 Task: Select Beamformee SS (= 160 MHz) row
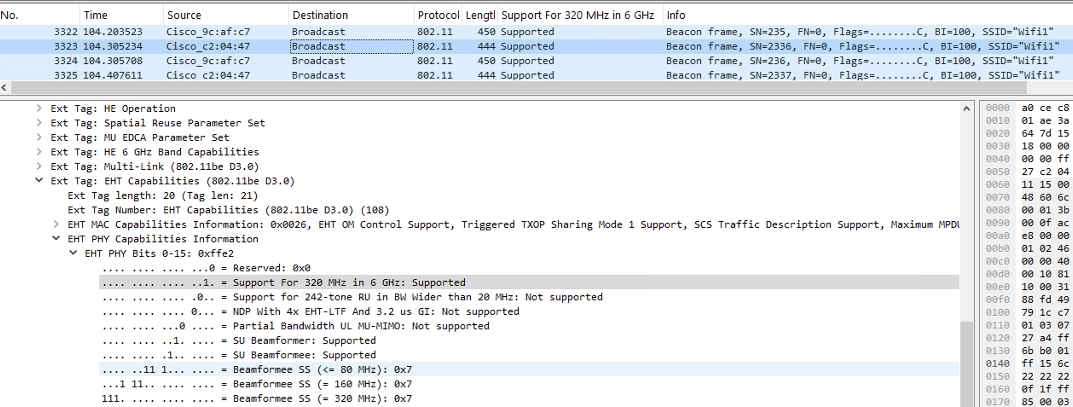[529, 384]
